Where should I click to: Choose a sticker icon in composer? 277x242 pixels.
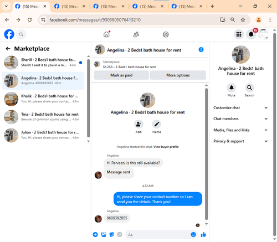tap(111, 235)
